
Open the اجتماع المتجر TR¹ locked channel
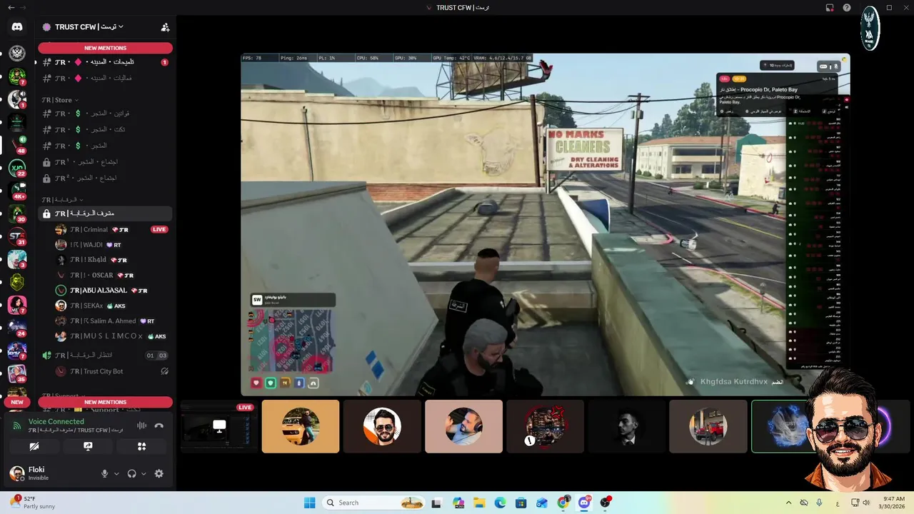point(105,162)
